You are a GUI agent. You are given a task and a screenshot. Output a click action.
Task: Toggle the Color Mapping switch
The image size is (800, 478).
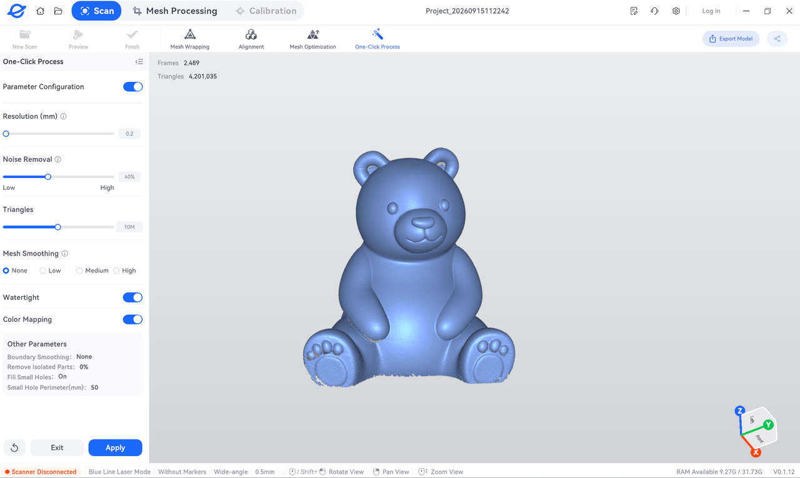coord(132,319)
